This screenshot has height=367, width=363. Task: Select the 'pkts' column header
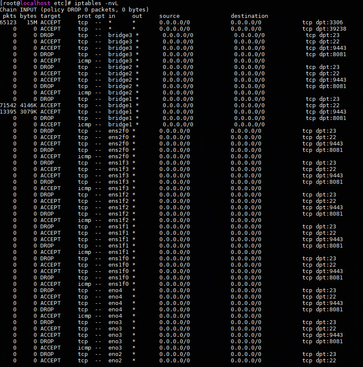pyautogui.click(x=10, y=16)
